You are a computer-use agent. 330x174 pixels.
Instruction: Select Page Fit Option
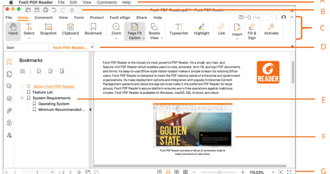pyautogui.click(x=135, y=31)
